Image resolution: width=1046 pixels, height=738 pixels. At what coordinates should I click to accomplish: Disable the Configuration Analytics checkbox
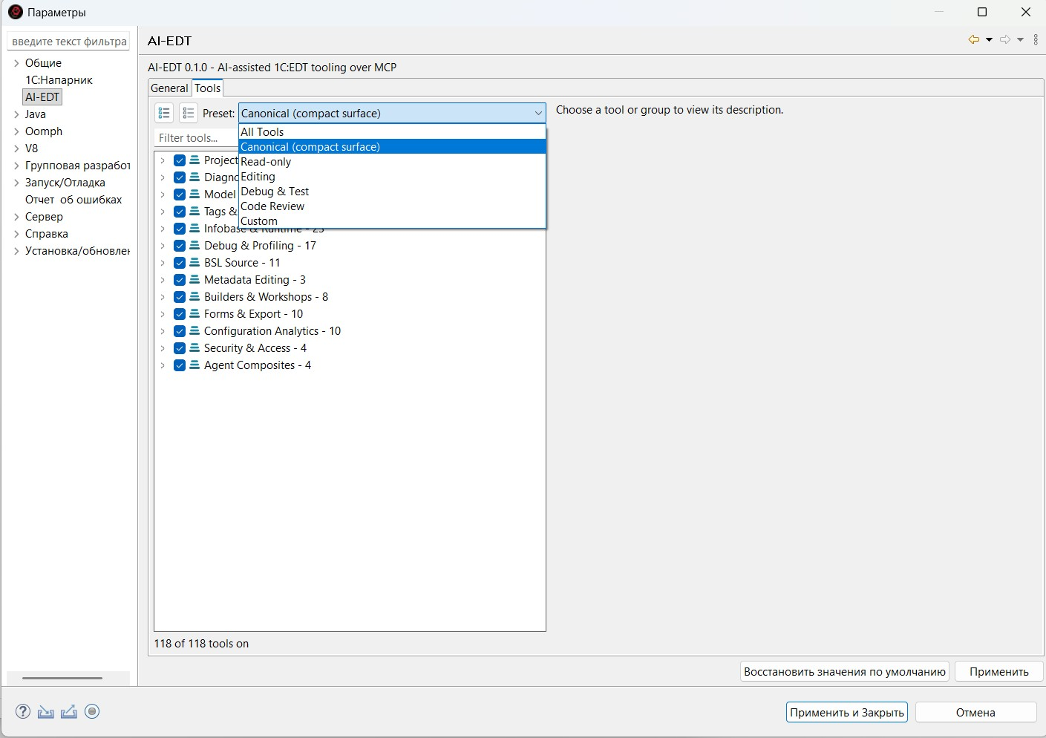(x=180, y=331)
